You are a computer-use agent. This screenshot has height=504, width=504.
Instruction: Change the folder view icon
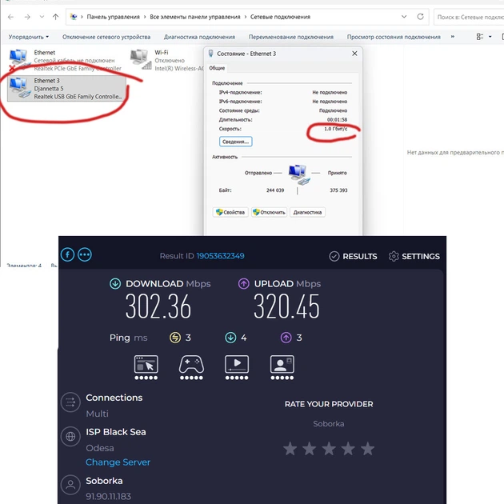[480, 37]
